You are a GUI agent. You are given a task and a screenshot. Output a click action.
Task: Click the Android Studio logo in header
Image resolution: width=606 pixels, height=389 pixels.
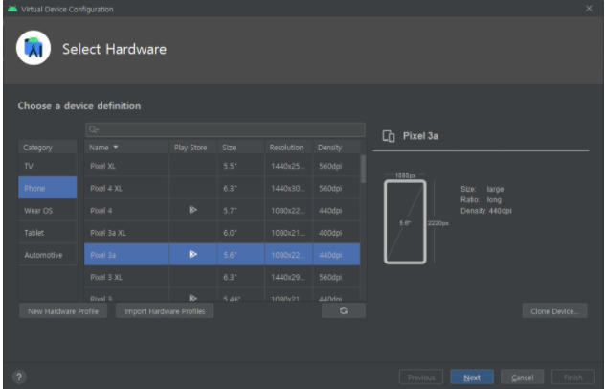[x=34, y=48]
